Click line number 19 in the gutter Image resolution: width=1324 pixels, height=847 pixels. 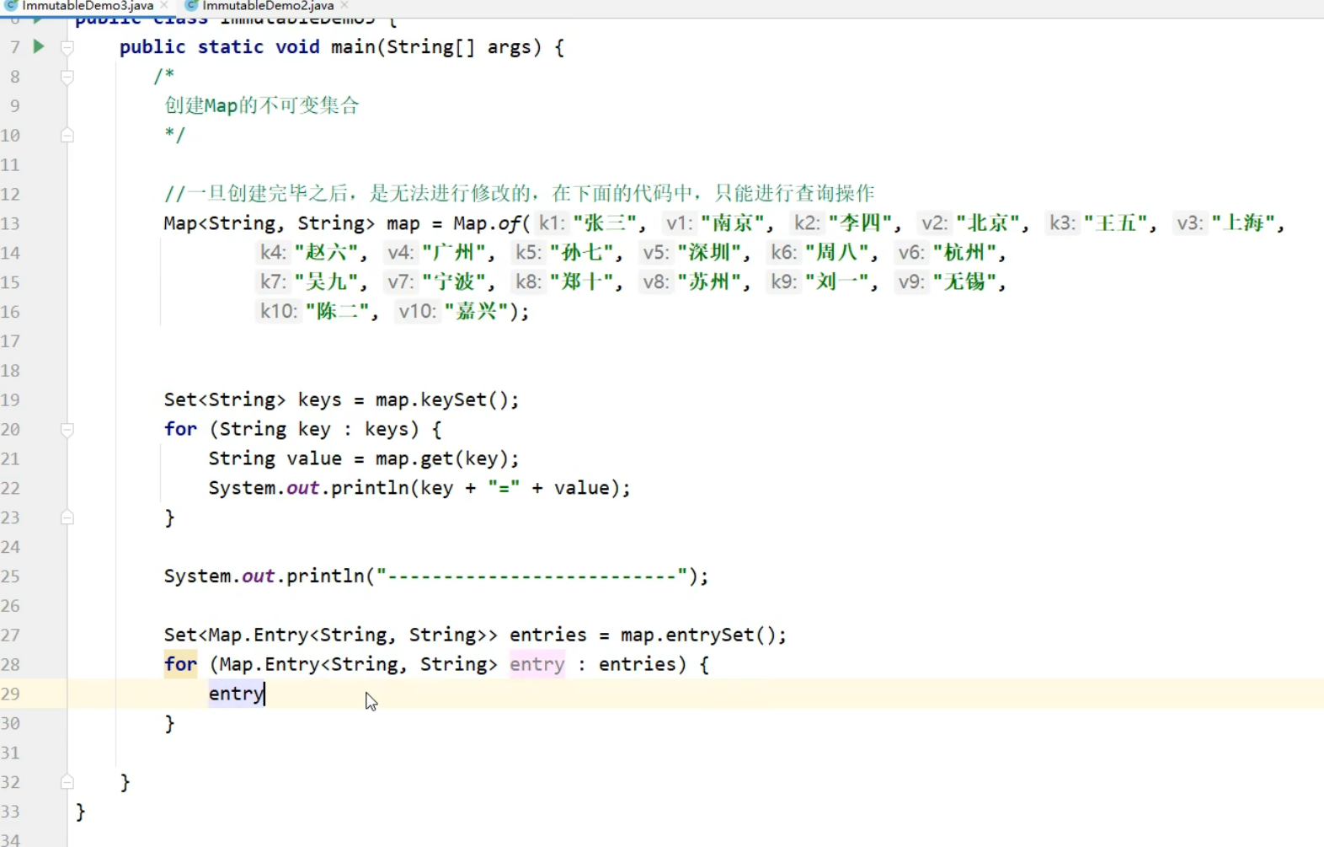[10, 399]
